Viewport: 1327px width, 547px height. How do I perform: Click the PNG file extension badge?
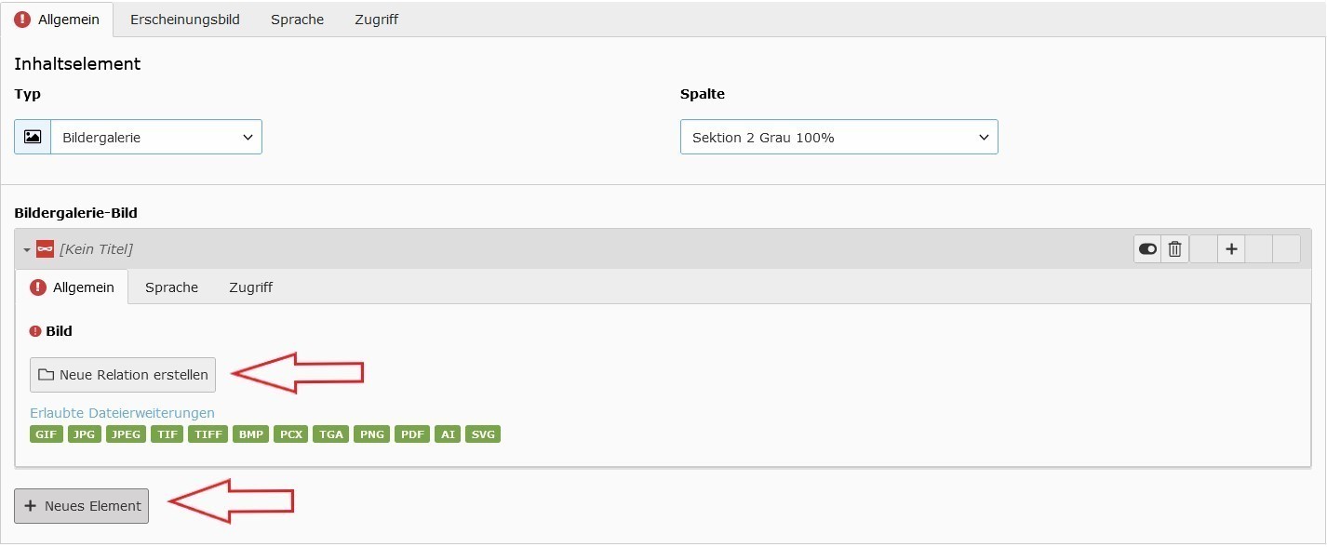coord(372,434)
